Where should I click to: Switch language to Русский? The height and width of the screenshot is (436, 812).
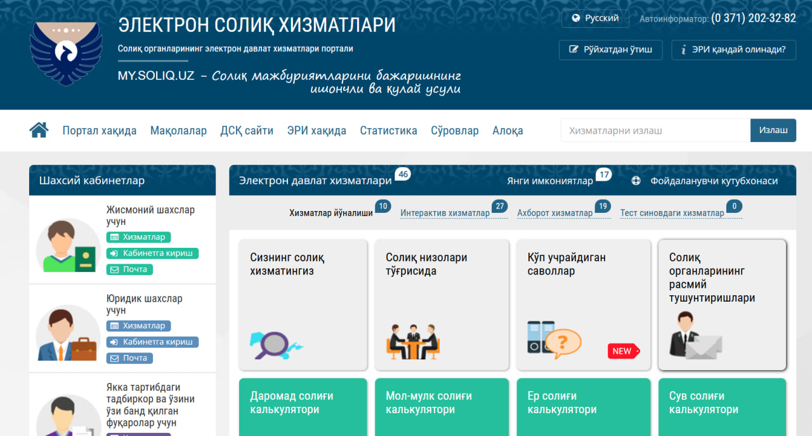[595, 18]
